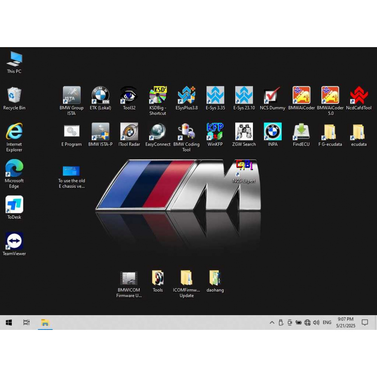Open the ICOMFirmware Update folder
This screenshot has height=377, width=377.
pyautogui.click(x=187, y=284)
